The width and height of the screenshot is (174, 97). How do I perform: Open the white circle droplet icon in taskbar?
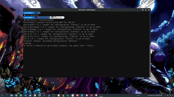click(x=35, y=95)
